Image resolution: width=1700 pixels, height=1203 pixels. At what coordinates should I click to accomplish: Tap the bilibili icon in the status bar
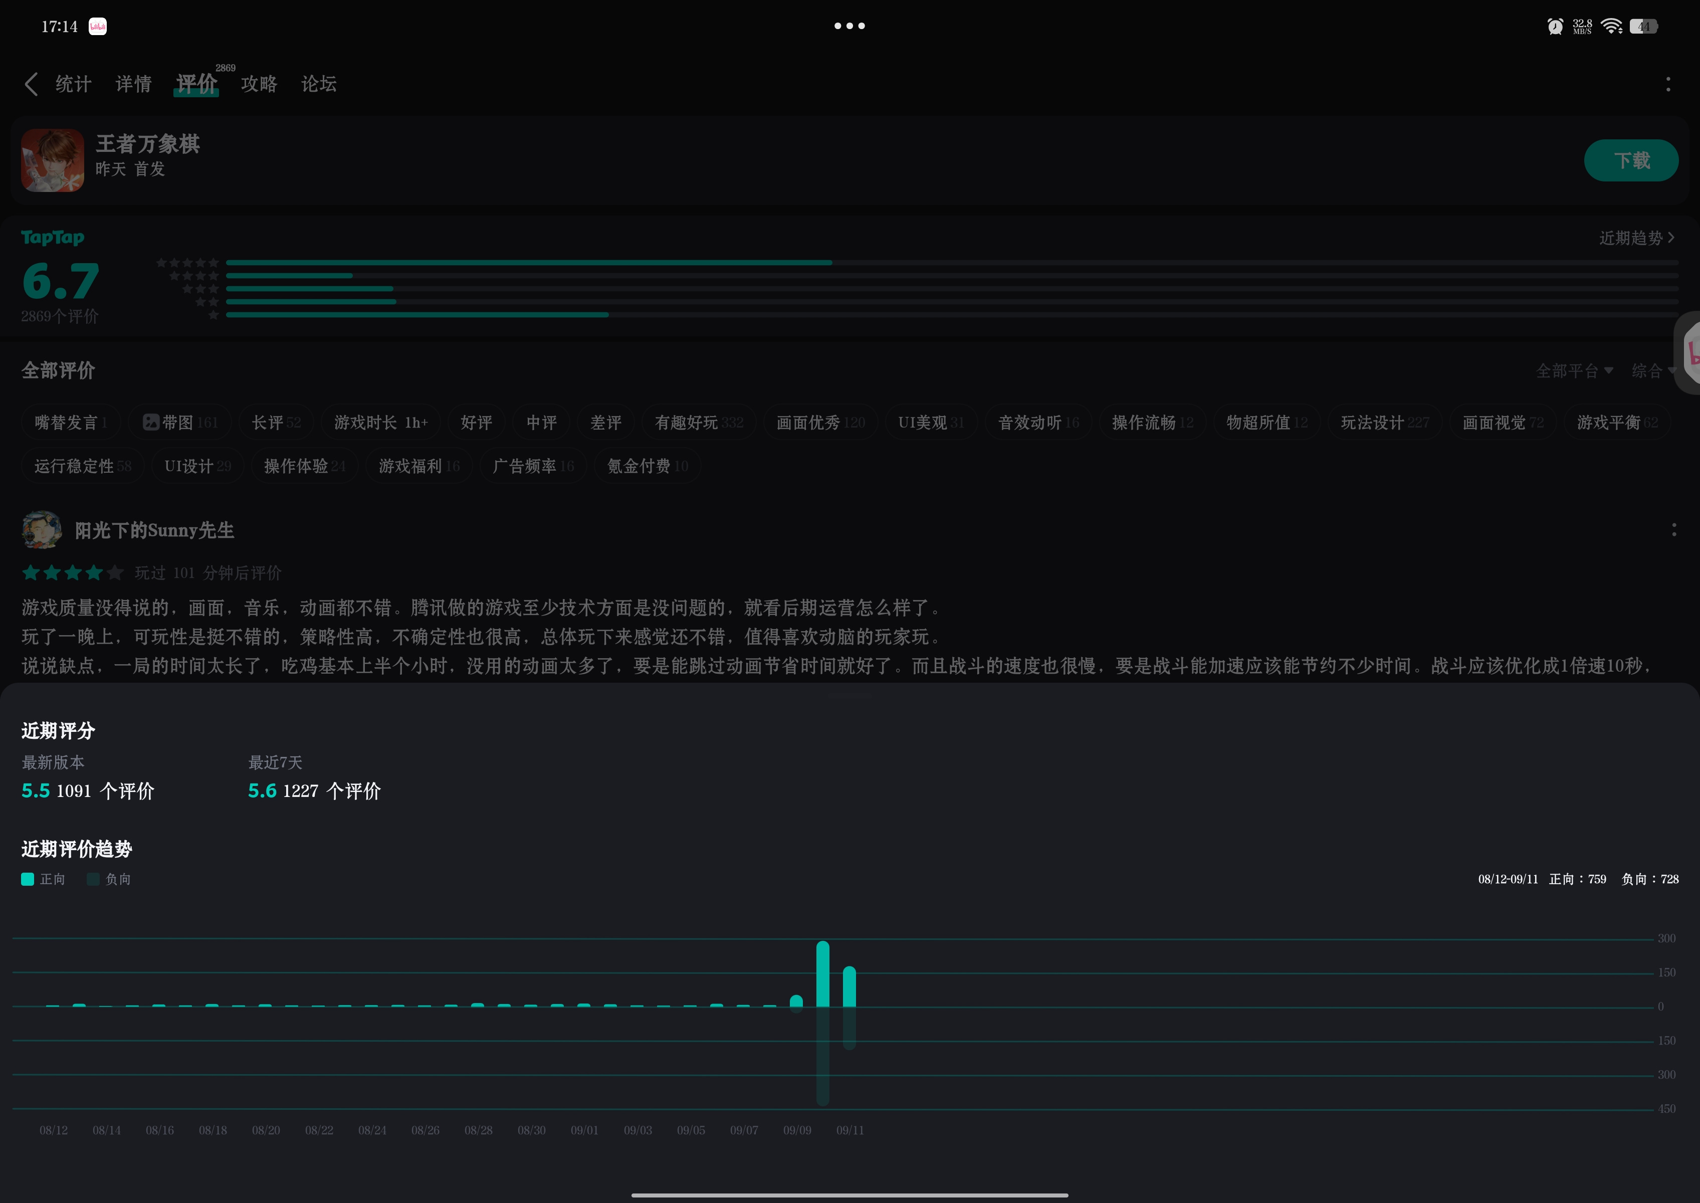[x=98, y=27]
